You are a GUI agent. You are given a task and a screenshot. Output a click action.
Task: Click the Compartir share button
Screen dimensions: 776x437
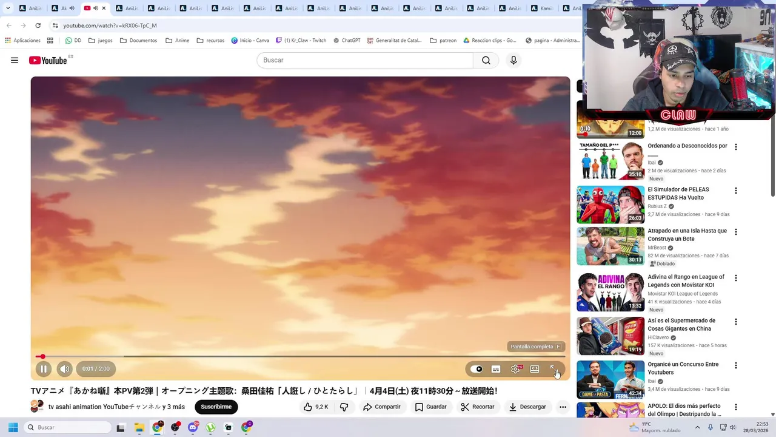382,407
